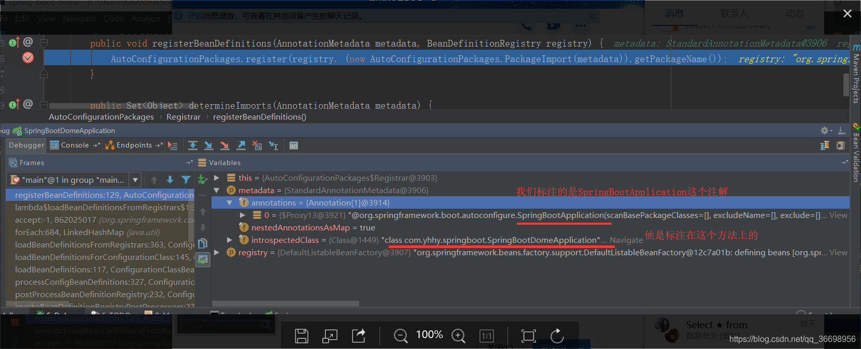The height and width of the screenshot is (349, 861).
Task: Expand the registry variable node
Action: tap(217, 252)
